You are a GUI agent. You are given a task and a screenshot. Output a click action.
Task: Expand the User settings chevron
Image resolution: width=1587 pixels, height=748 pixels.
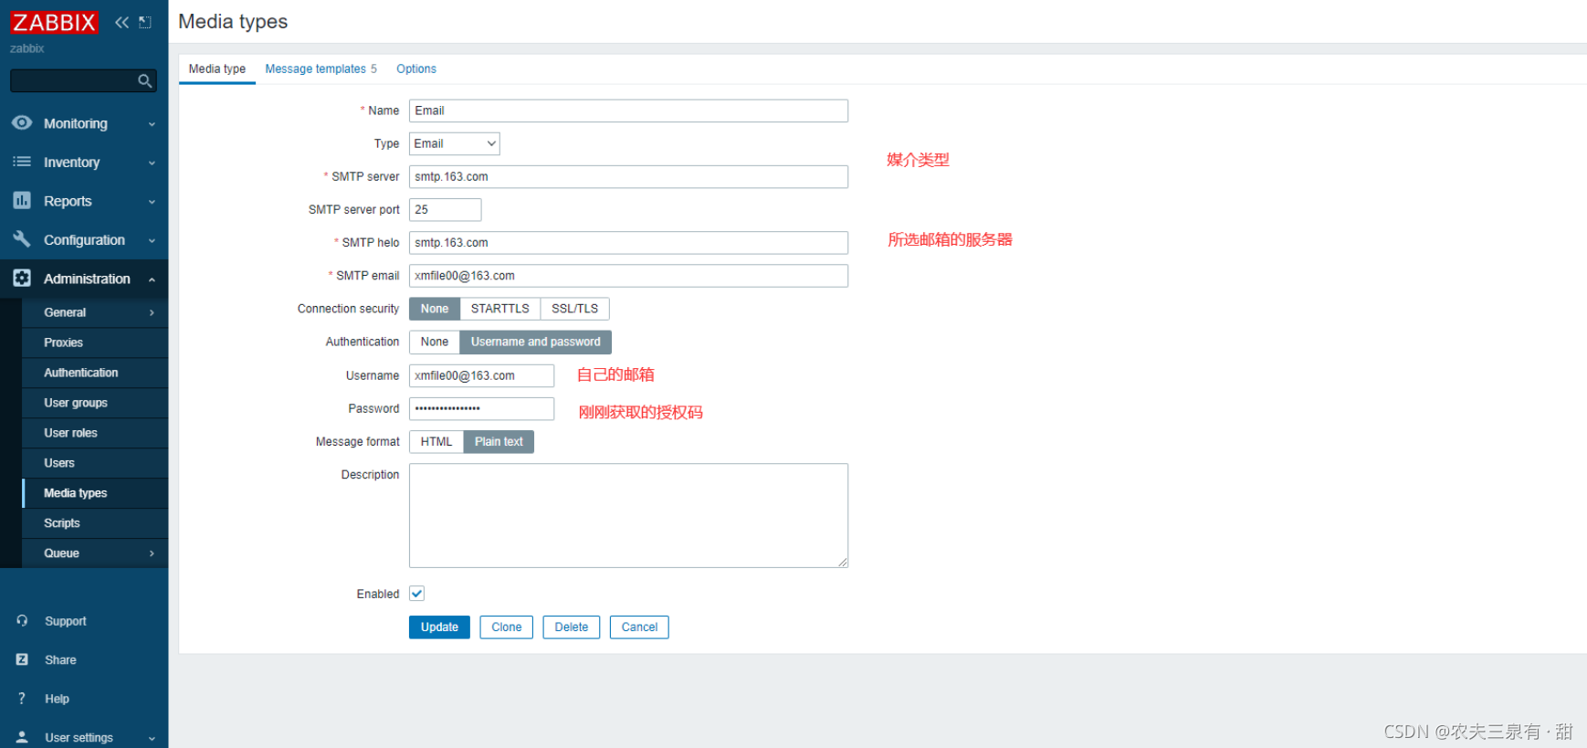152,739
